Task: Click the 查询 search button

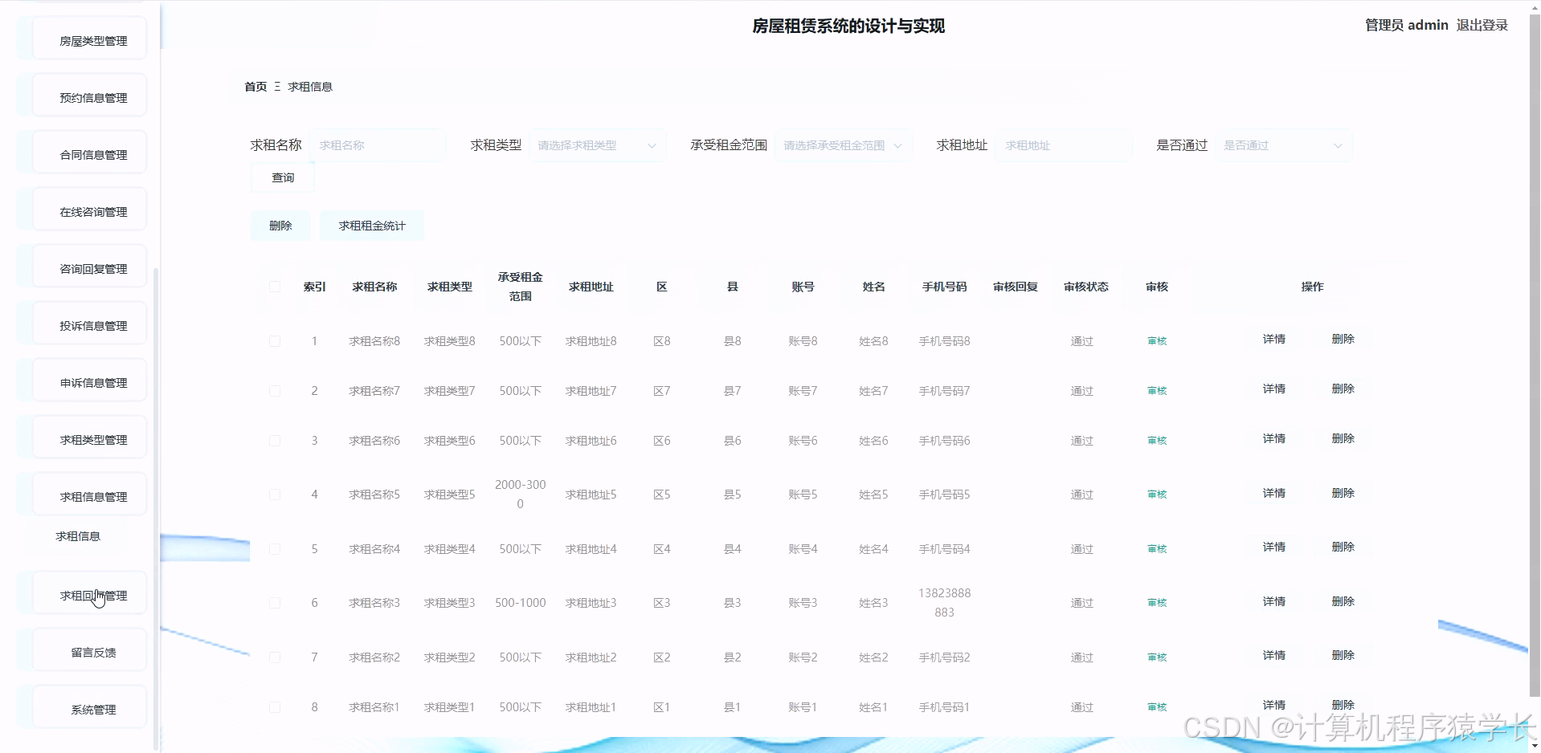Action: click(282, 177)
